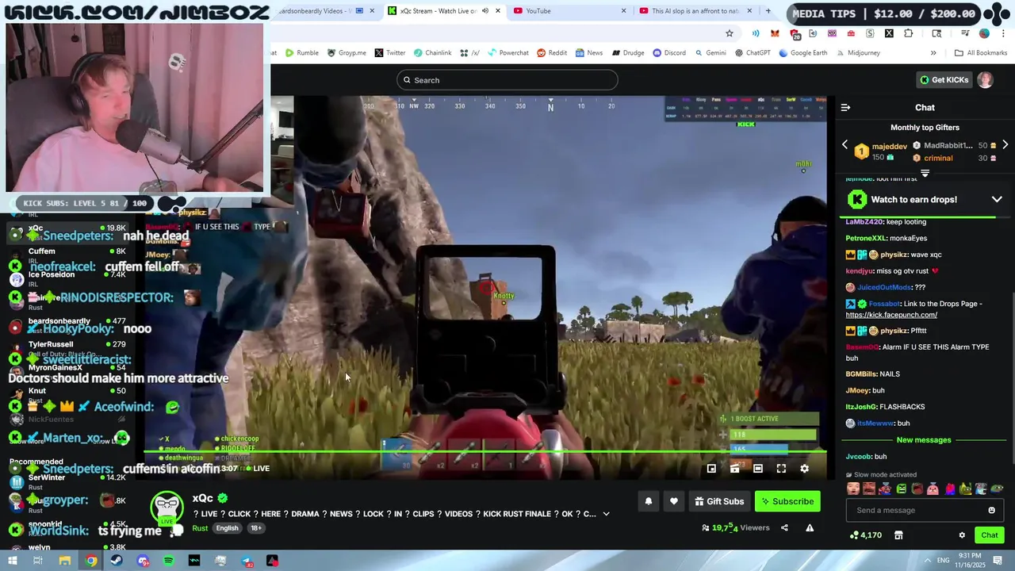Jump to New messages in chat
Screen dimensions: 1015x571
(x=924, y=440)
